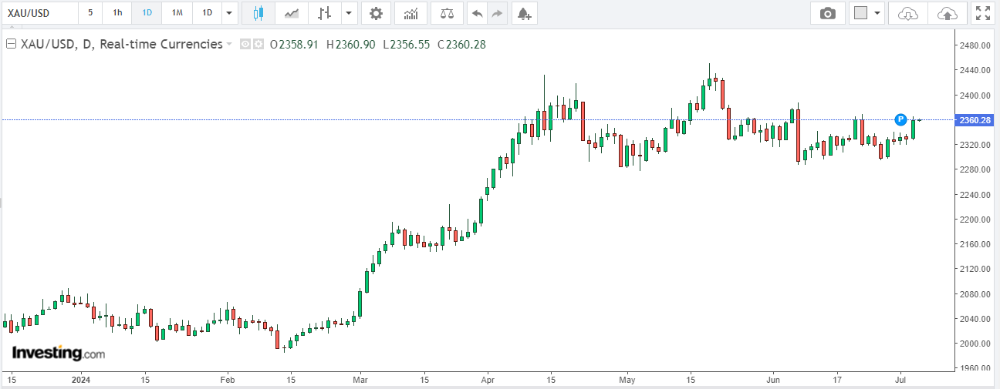The width and height of the screenshot is (1000, 389).
Task: Create an alert with the bell icon
Action: (x=524, y=13)
